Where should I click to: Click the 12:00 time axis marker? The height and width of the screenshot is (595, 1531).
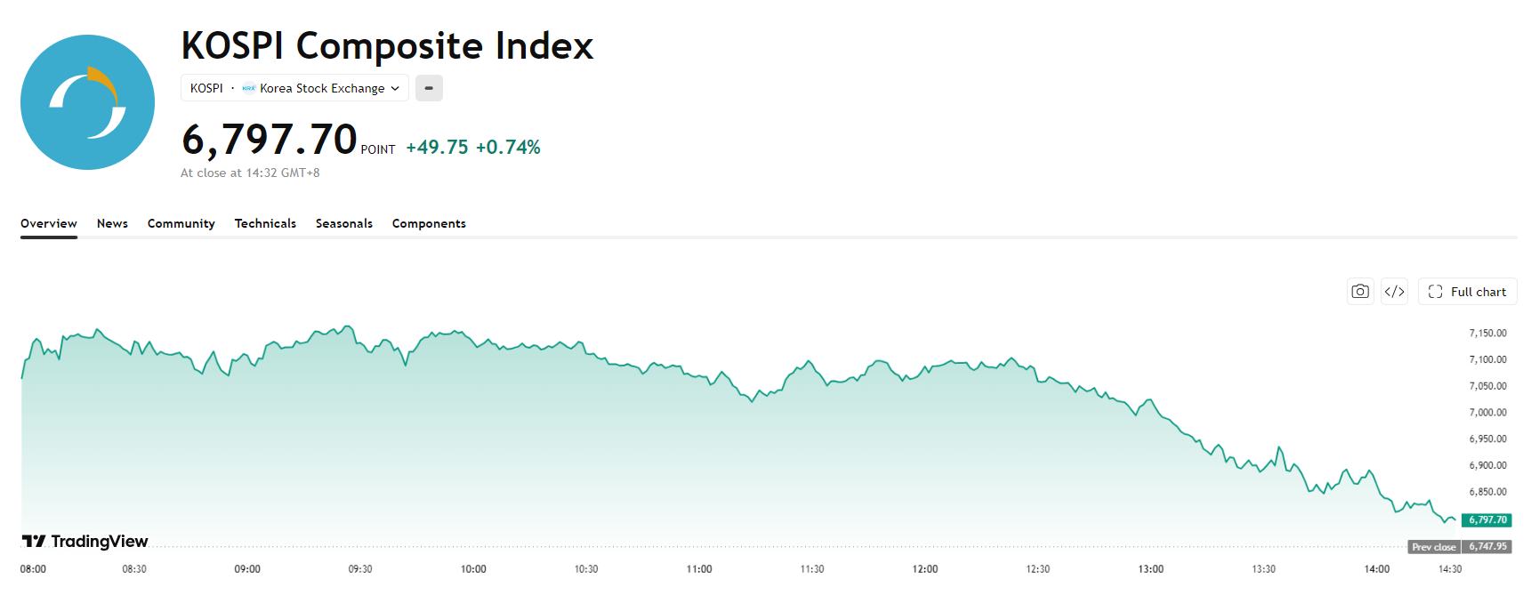point(925,569)
